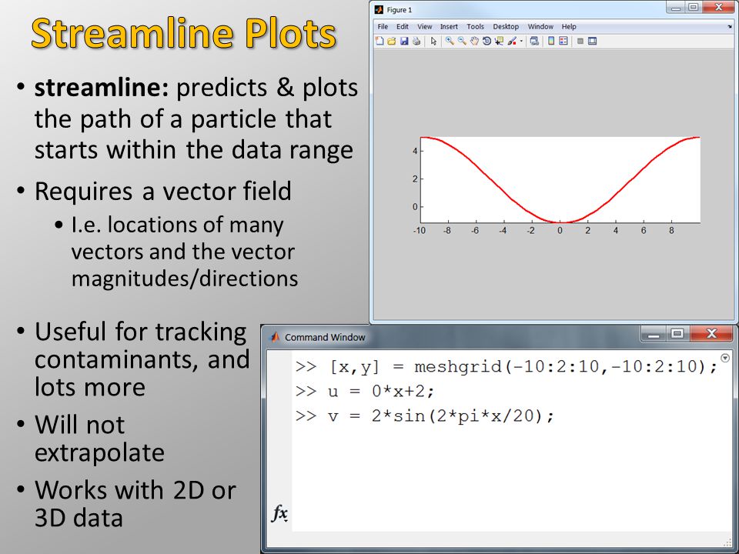Click the Figure 1 title bar text
The height and width of the screenshot is (554, 739).
click(400, 10)
